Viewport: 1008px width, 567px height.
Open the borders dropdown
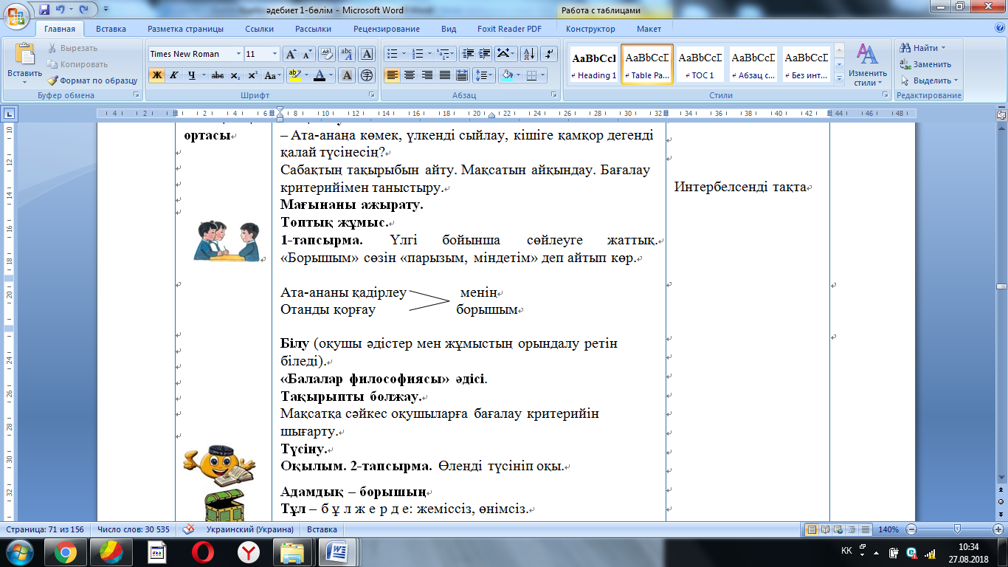[542, 75]
